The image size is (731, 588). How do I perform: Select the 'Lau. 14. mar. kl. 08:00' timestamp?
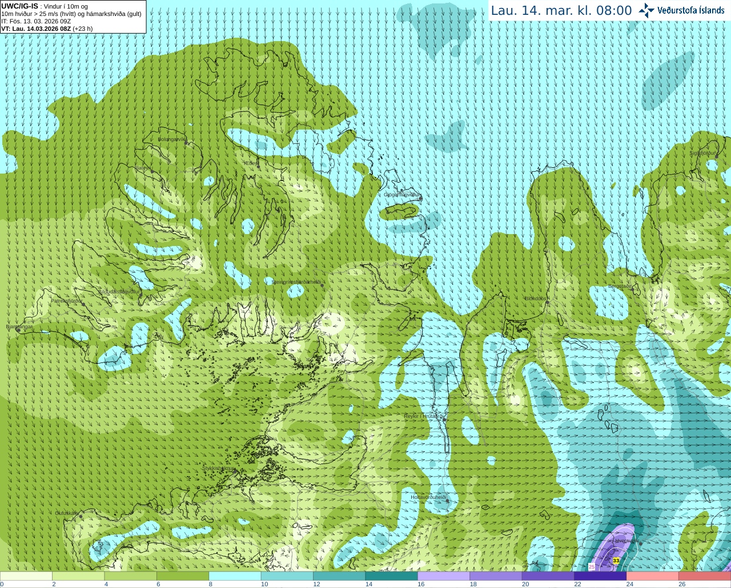[x=561, y=10]
